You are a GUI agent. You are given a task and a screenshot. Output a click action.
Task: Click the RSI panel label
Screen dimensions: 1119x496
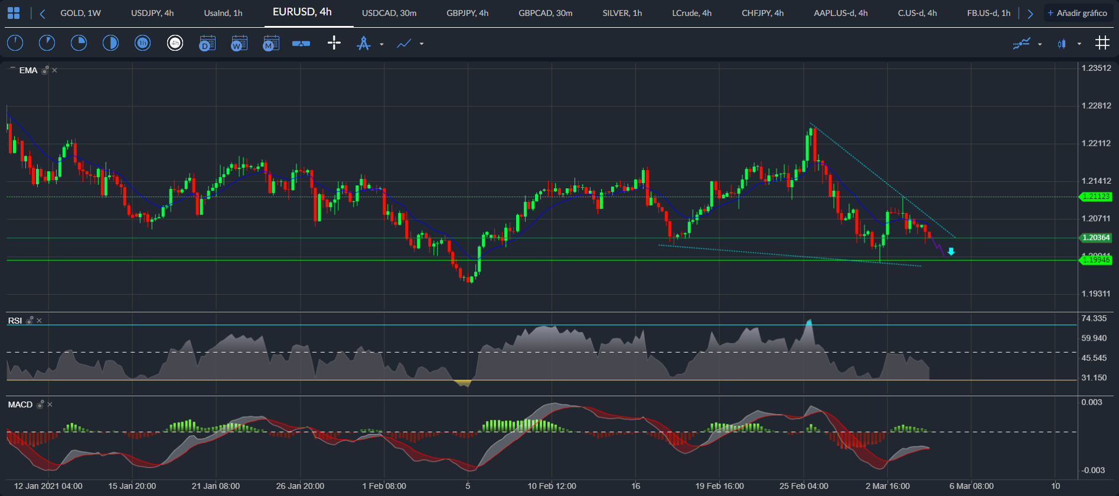coord(15,321)
